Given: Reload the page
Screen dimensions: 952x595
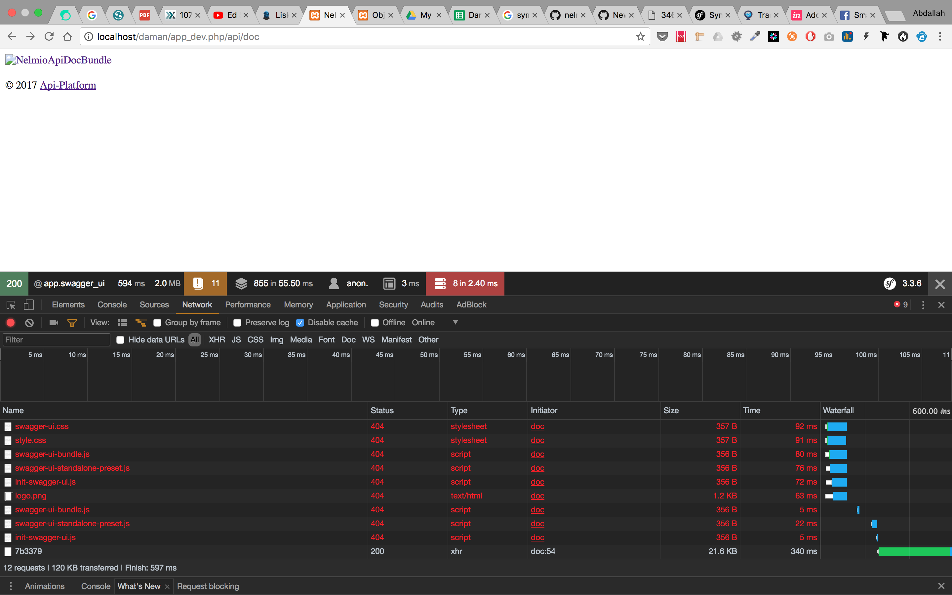Looking at the screenshot, I should (x=49, y=37).
